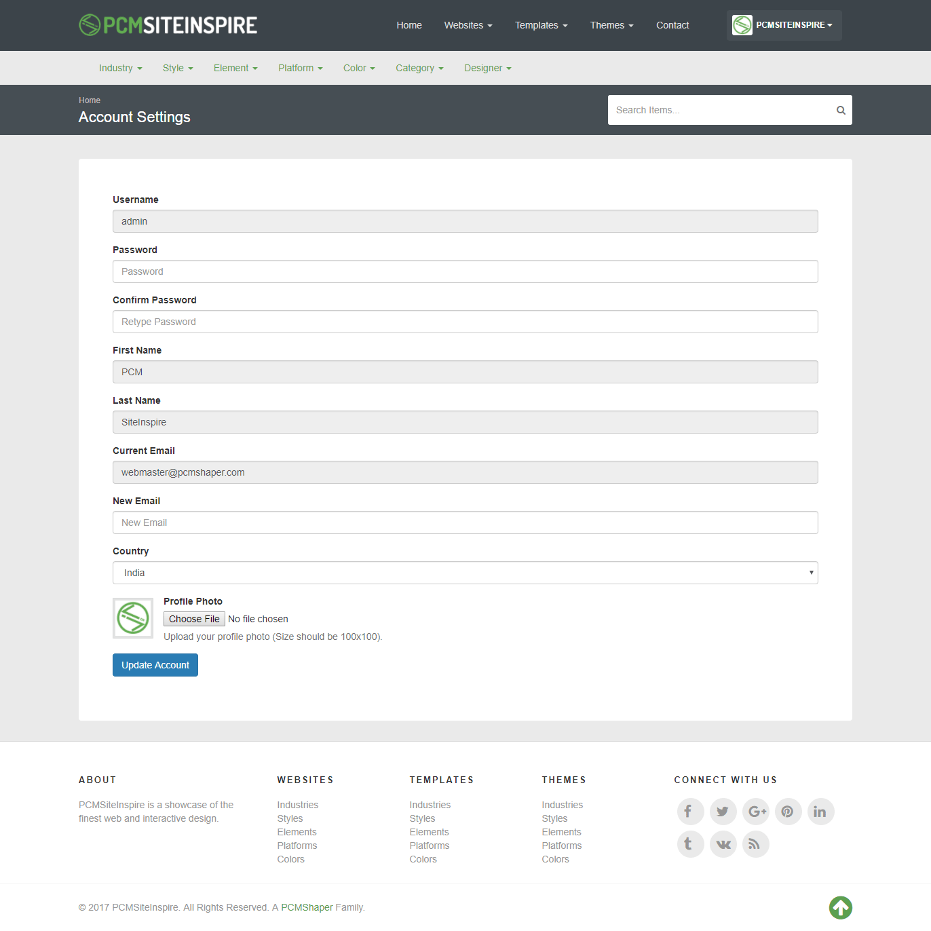Image resolution: width=931 pixels, height=931 pixels.
Task: Open Colors under Templates footer
Action: click(423, 859)
